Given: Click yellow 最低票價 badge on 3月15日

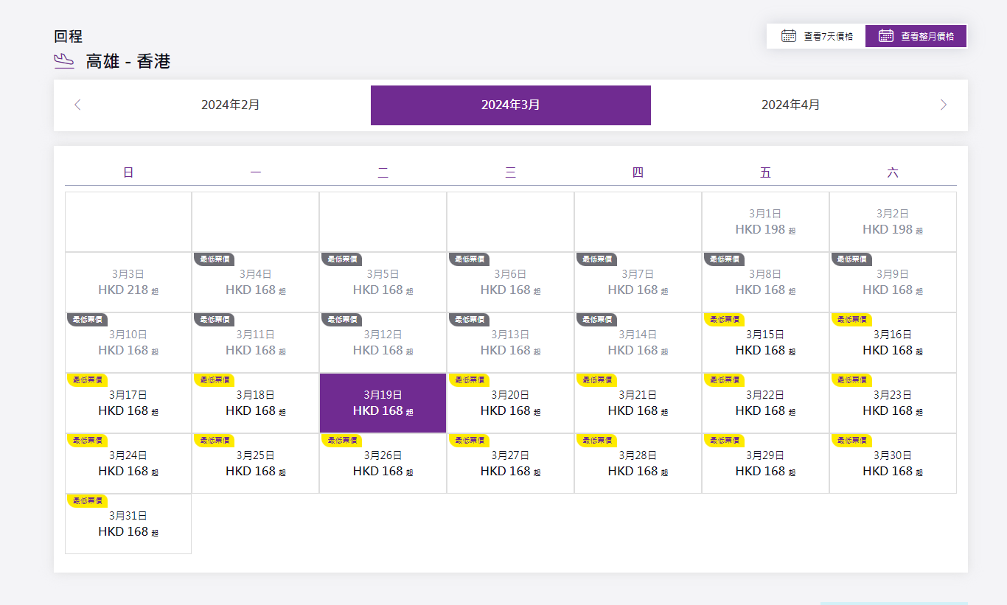Looking at the screenshot, I should 723,319.
